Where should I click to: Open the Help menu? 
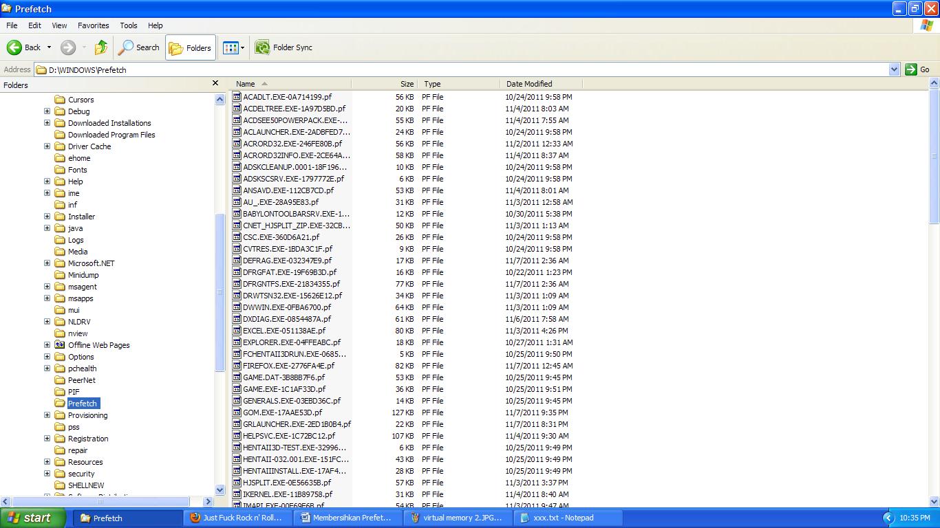coord(156,25)
